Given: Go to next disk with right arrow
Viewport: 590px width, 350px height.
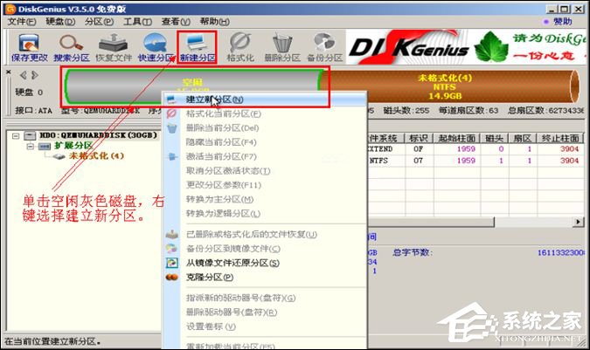Looking at the screenshot, I should pyautogui.click(x=35, y=75).
